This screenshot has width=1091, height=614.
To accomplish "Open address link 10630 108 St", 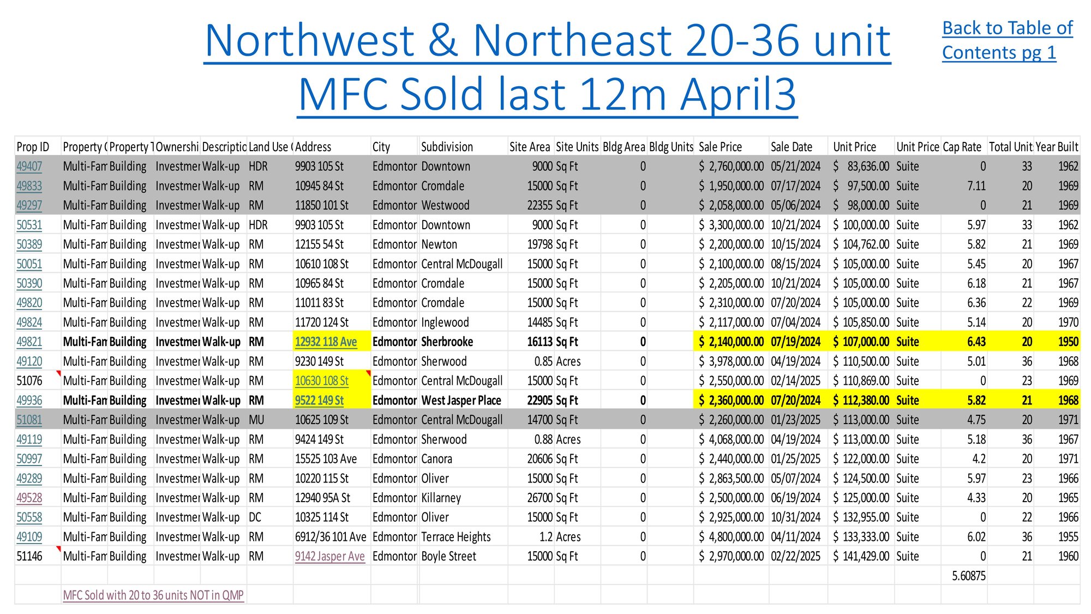I will click(322, 381).
